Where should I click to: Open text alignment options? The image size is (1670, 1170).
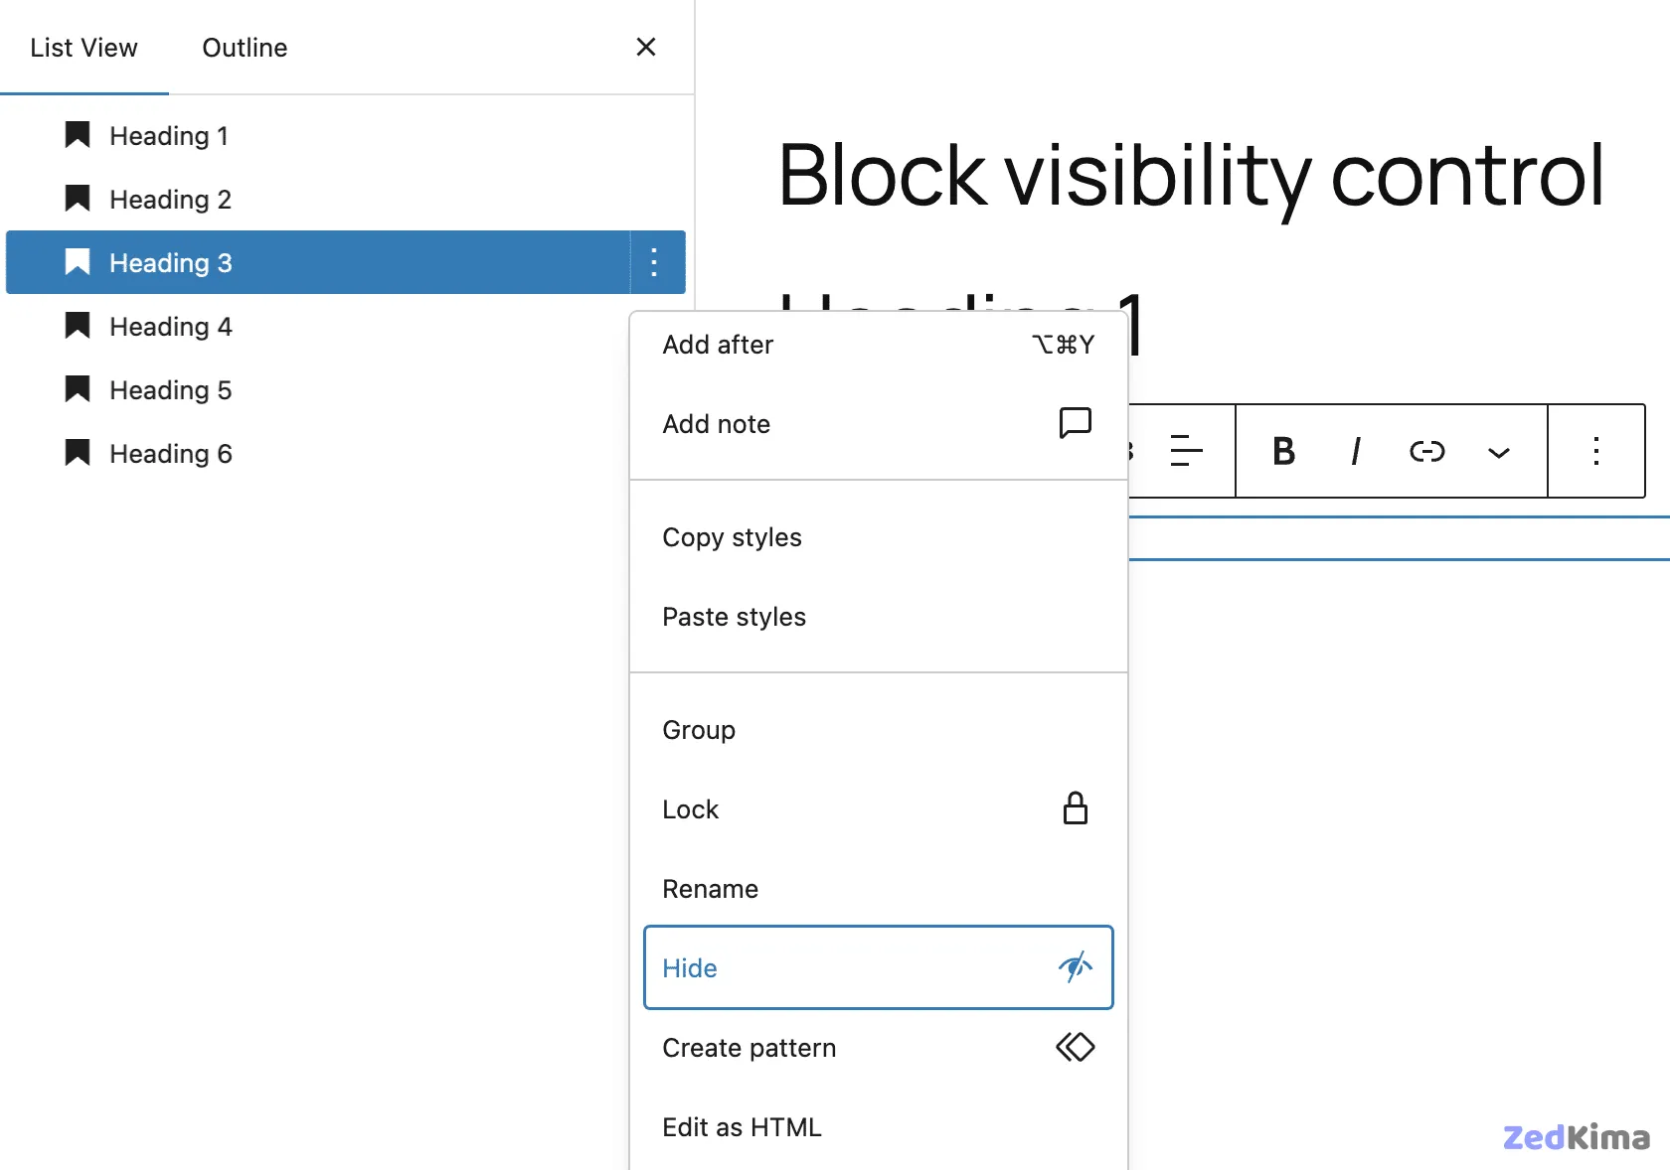[1185, 452]
